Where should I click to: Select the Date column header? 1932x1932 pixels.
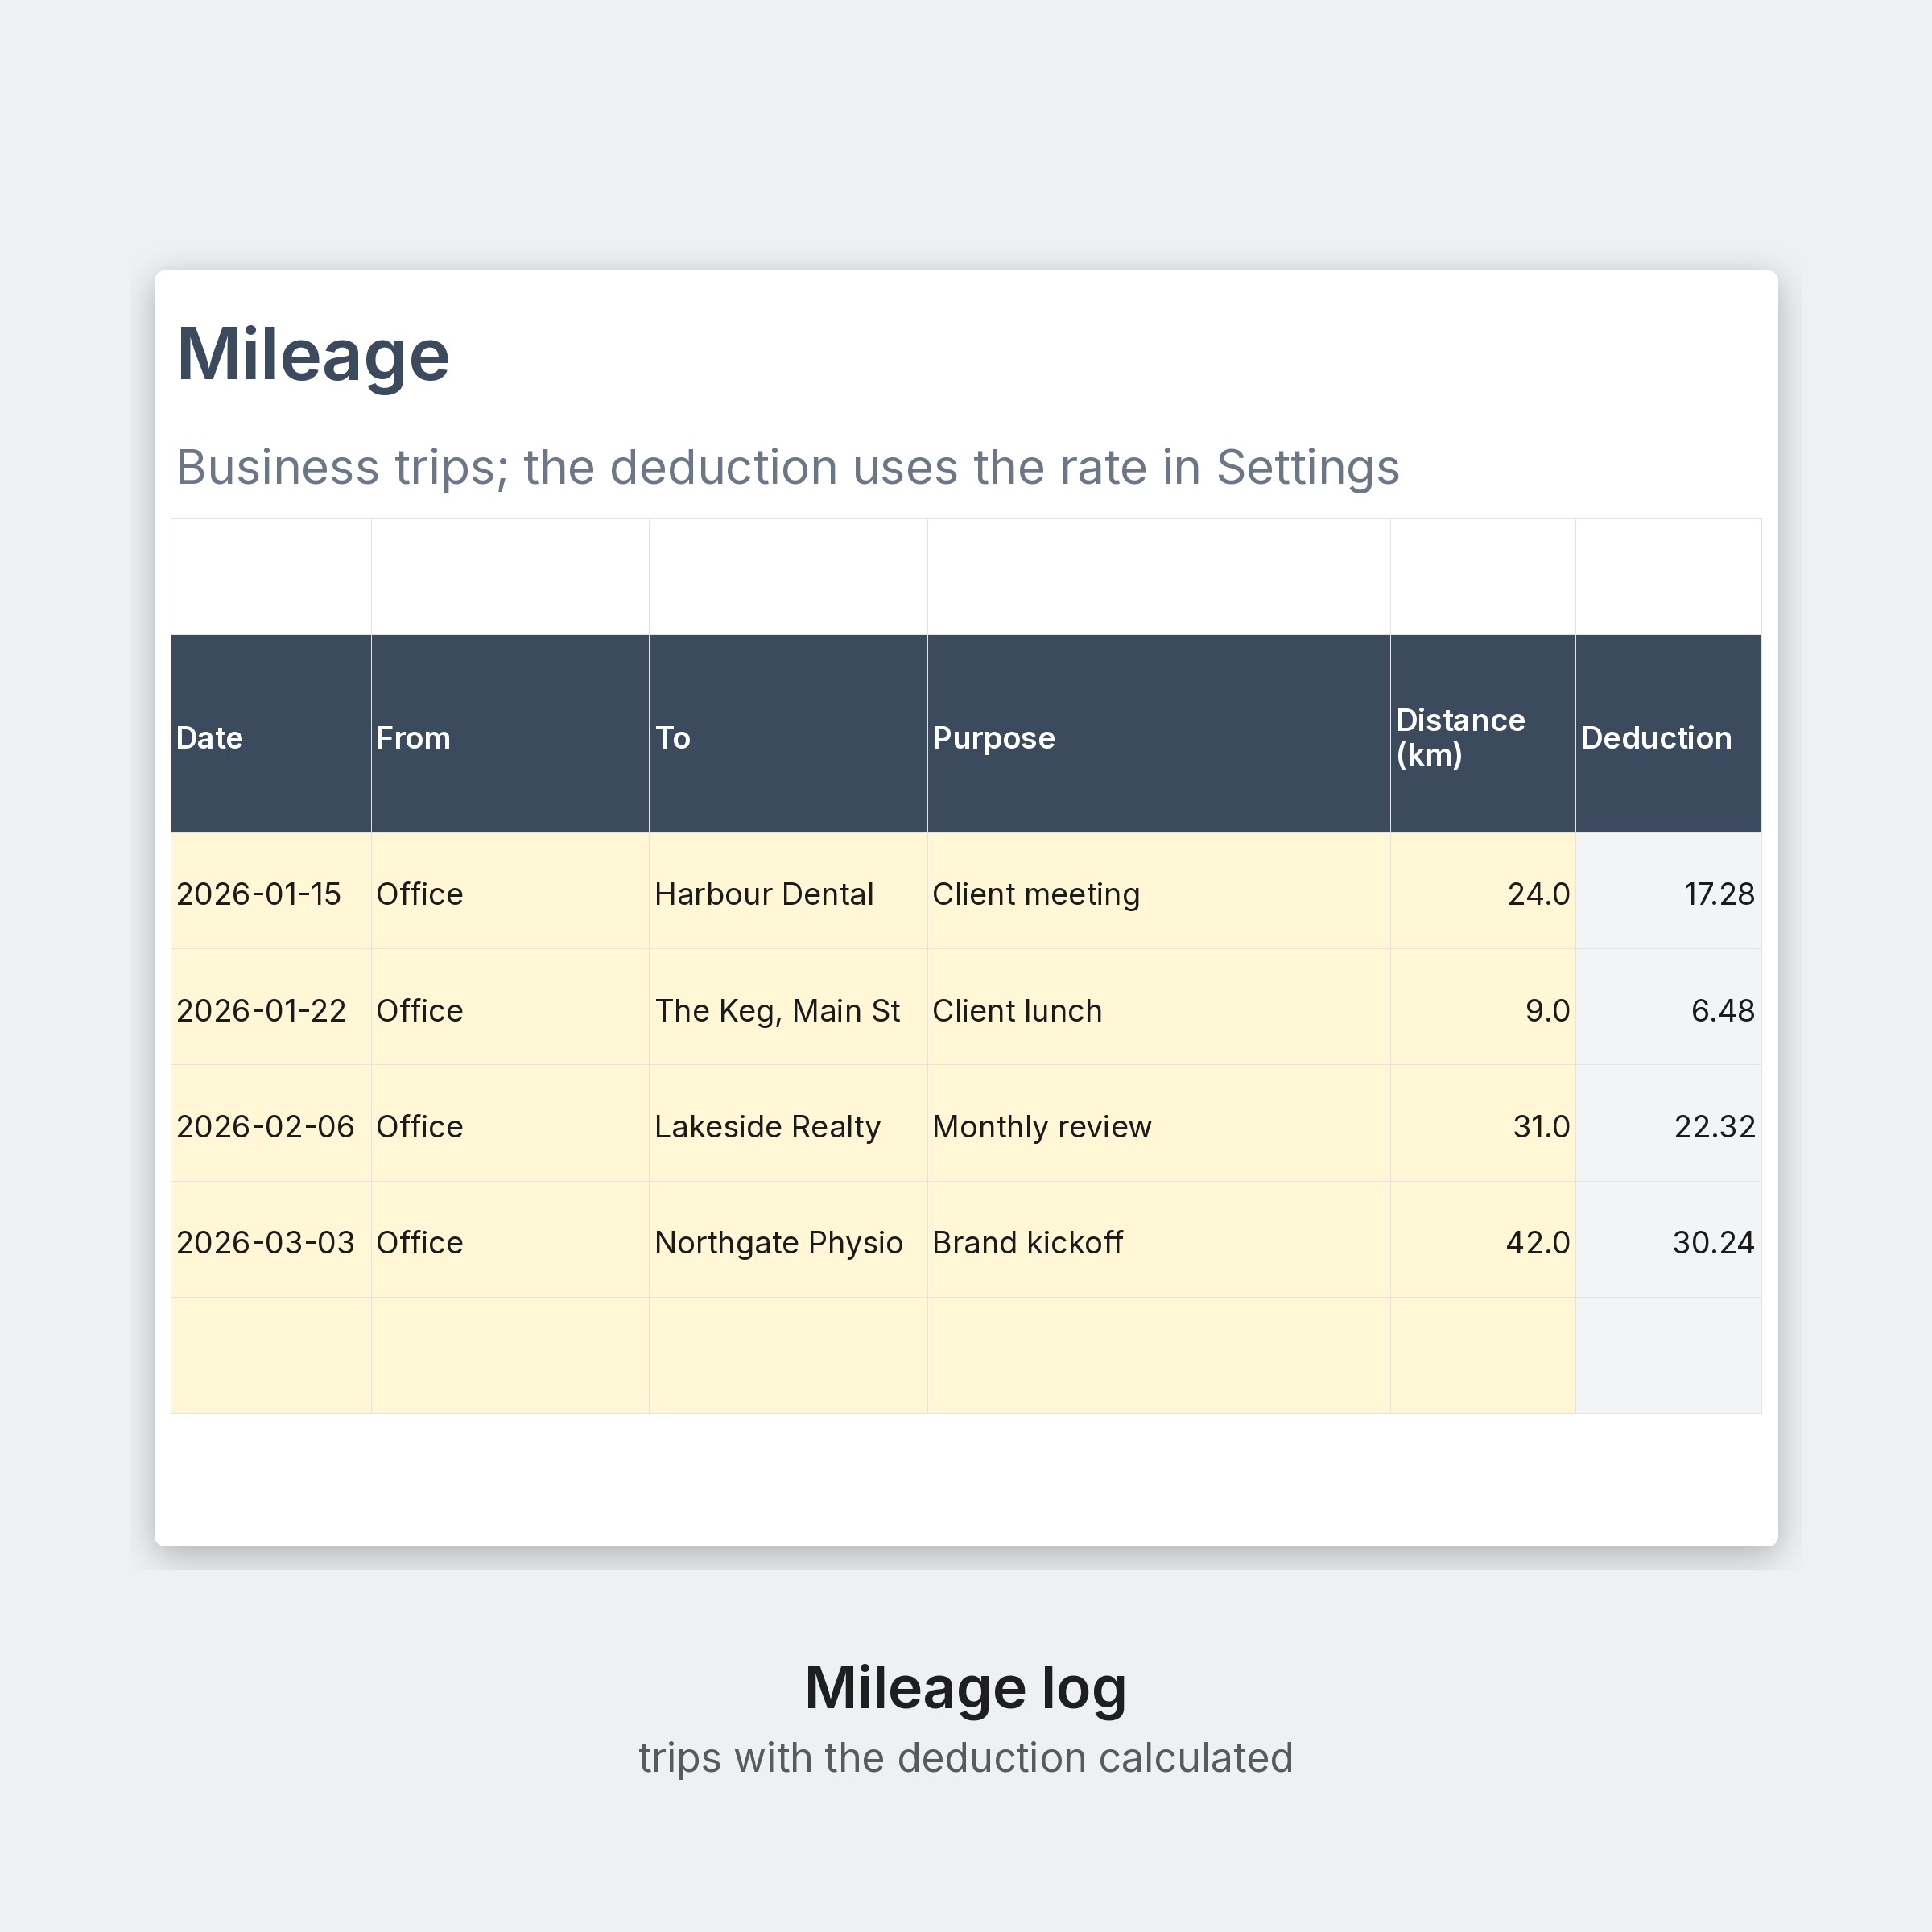point(271,733)
